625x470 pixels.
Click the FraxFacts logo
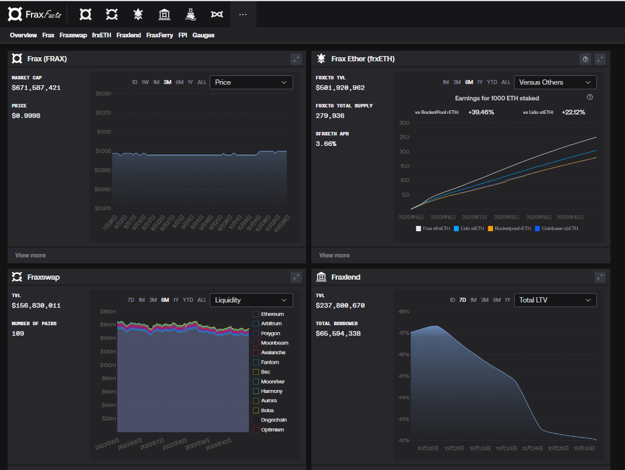tap(34, 14)
